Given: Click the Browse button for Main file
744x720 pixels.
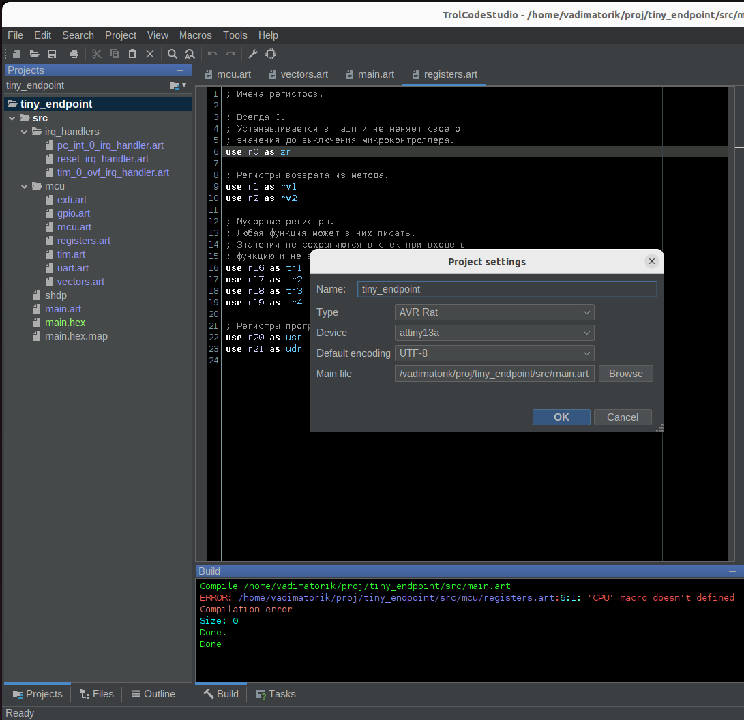Looking at the screenshot, I should coord(625,374).
